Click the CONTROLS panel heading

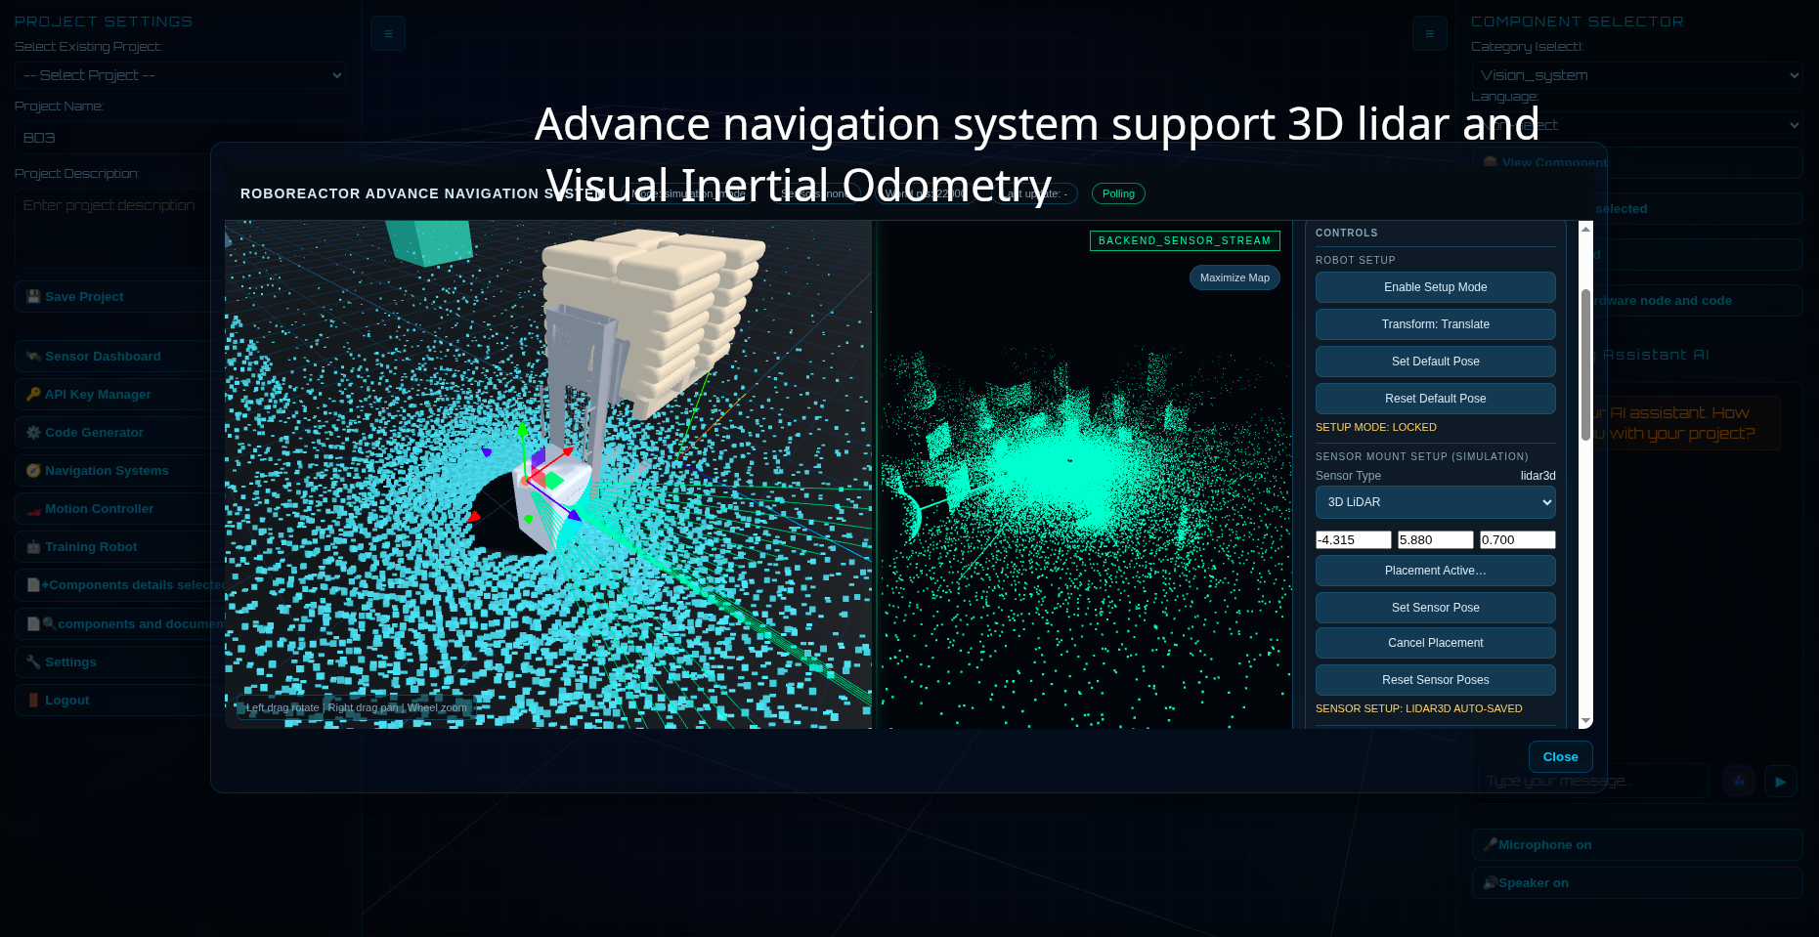[1346, 233]
